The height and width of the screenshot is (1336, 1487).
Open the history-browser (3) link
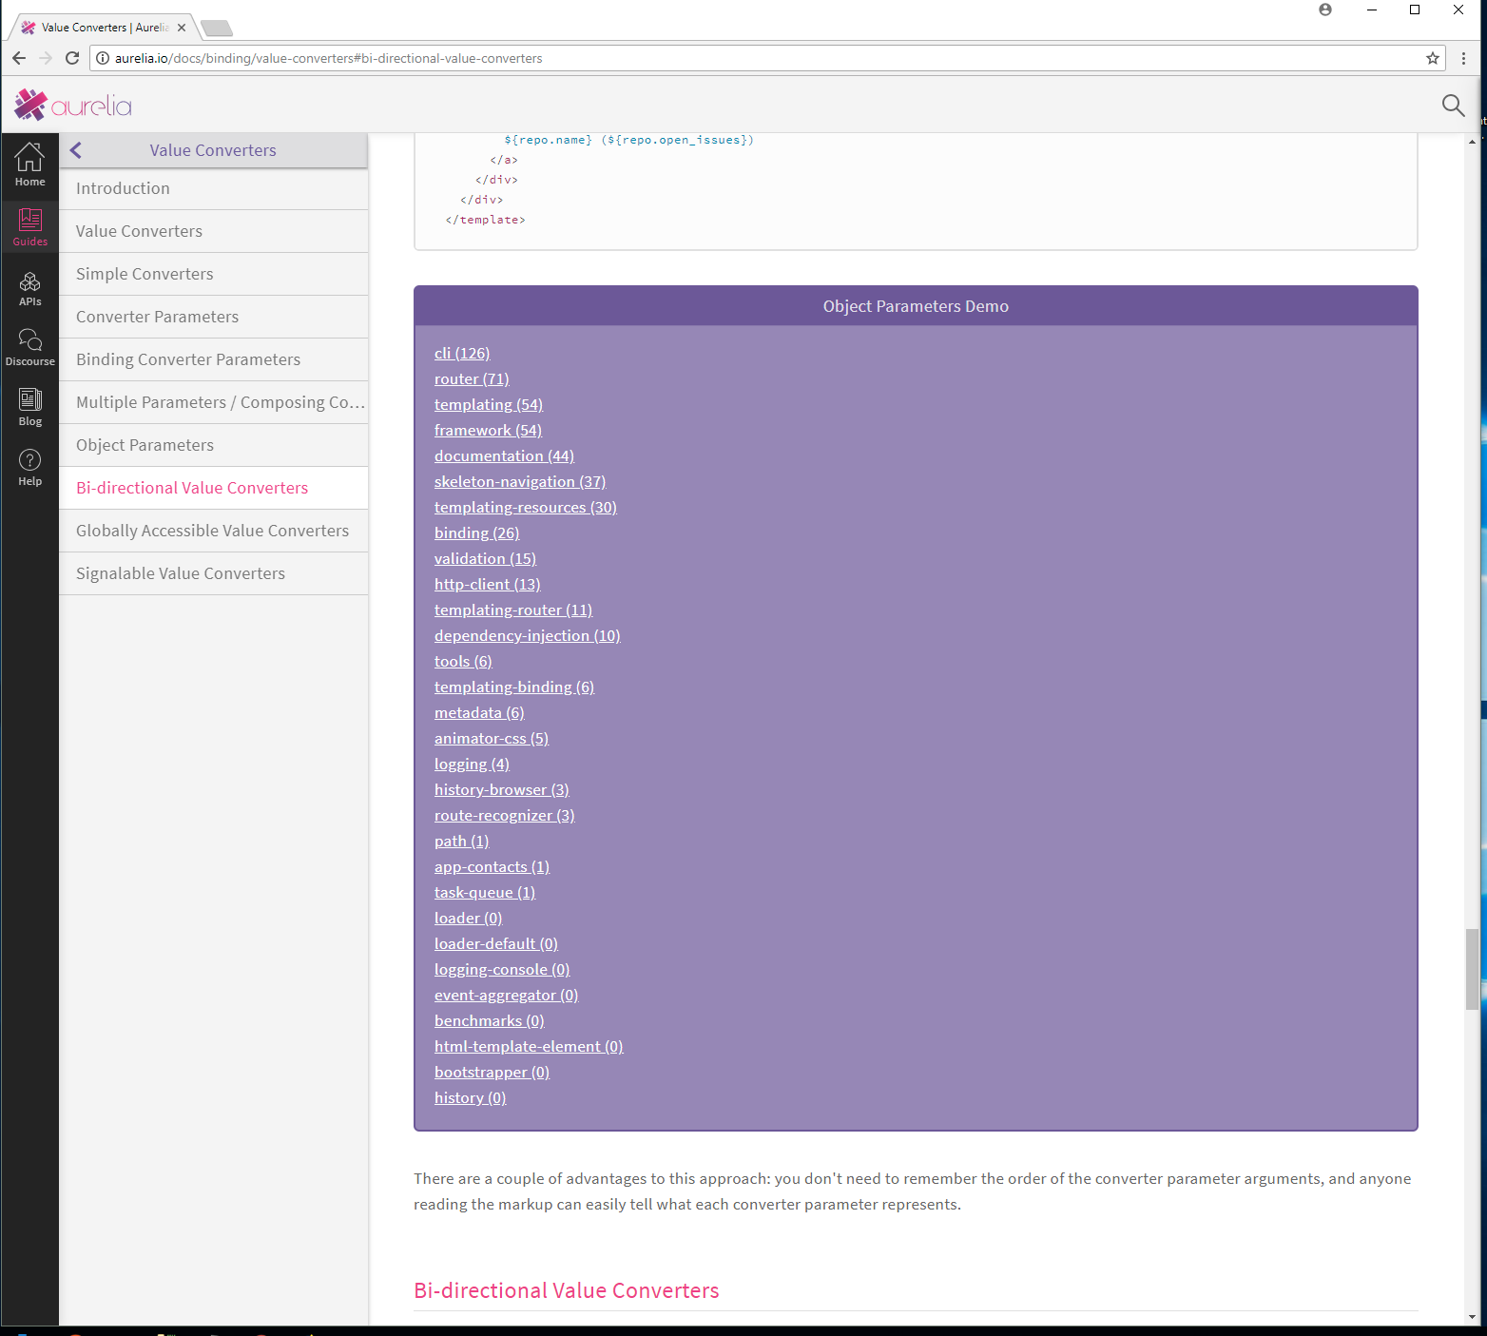[502, 789]
